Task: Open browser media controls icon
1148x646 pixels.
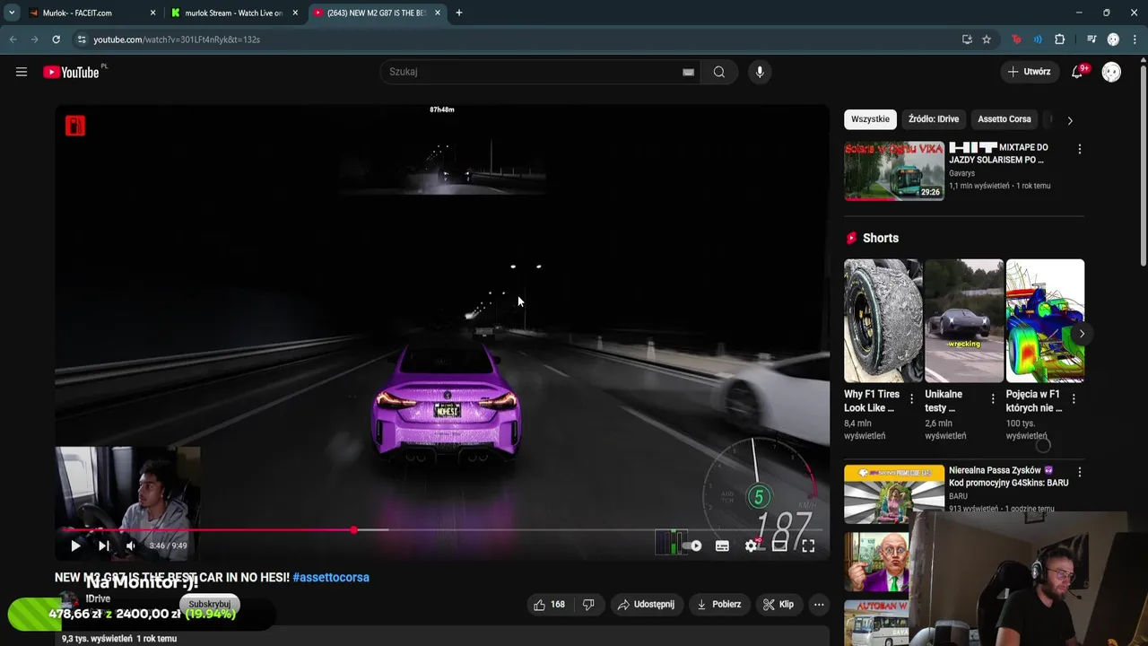Action: click(x=1091, y=39)
